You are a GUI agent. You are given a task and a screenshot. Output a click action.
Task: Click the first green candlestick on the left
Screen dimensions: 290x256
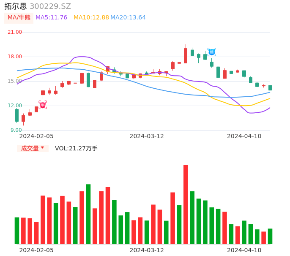[x=17, y=115]
